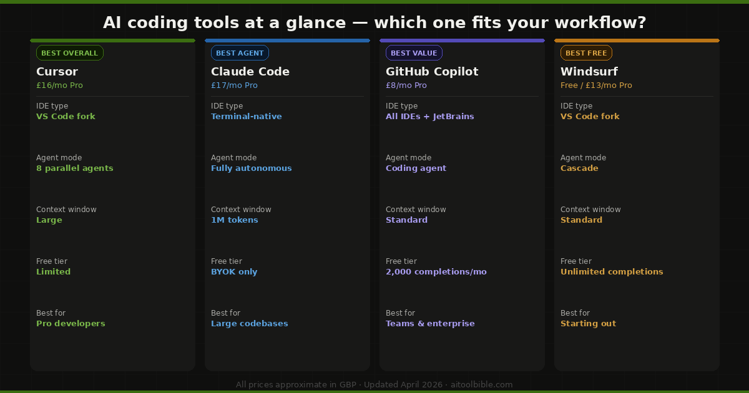
Task: Click Cursor card's Best for label
Action: tap(51, 313)
